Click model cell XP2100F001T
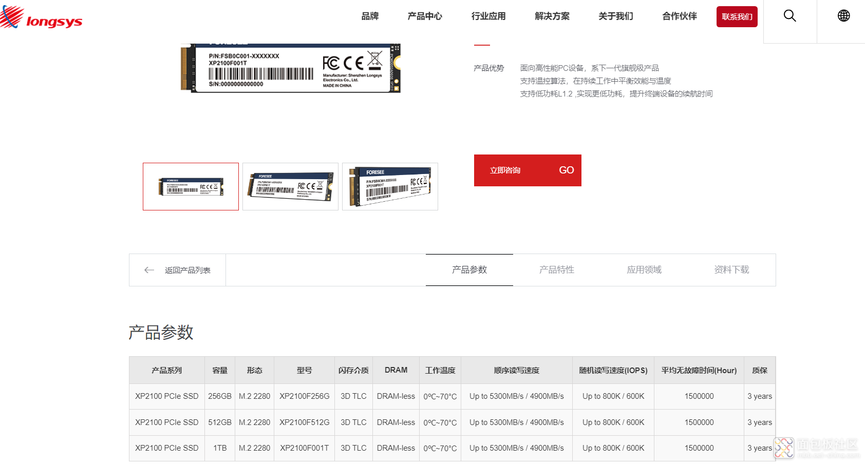Viewport: 865px width, 464px height. (305, 448)
